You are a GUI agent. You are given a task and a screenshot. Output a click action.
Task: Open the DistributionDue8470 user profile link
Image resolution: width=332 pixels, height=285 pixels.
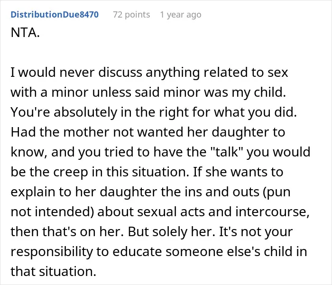tap(55, 15)
